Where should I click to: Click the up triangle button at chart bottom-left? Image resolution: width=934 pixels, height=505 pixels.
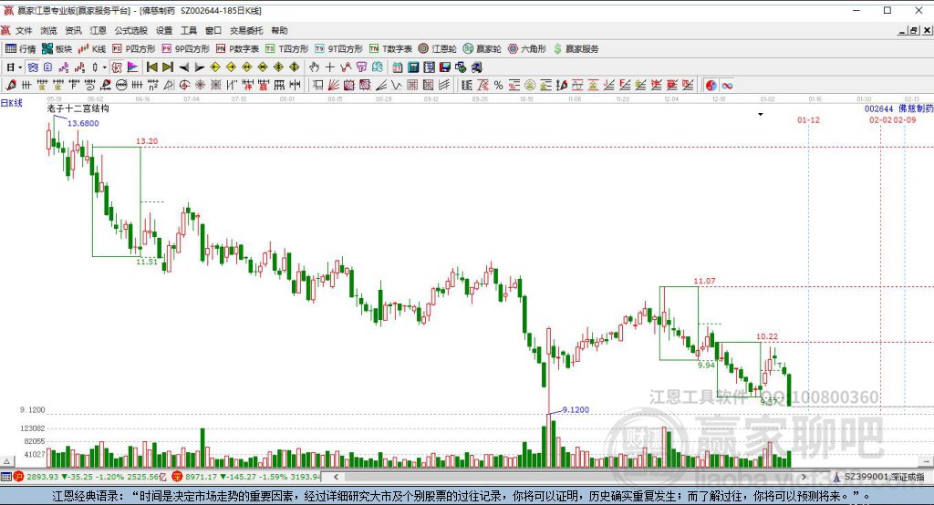pyautogui.click(x=6, y=461)
